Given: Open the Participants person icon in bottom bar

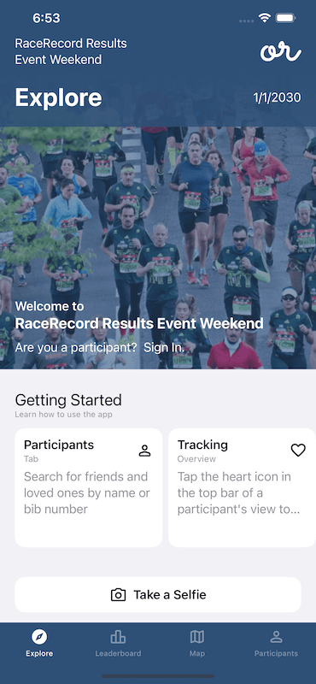Looking at the screenshot, I should click(277, 637).
